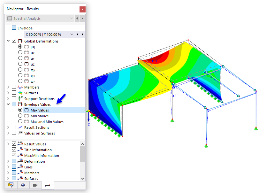The height and width of the screenshot is (193, 259).
Task: Click the Result Sections icon
Action: 20,127
